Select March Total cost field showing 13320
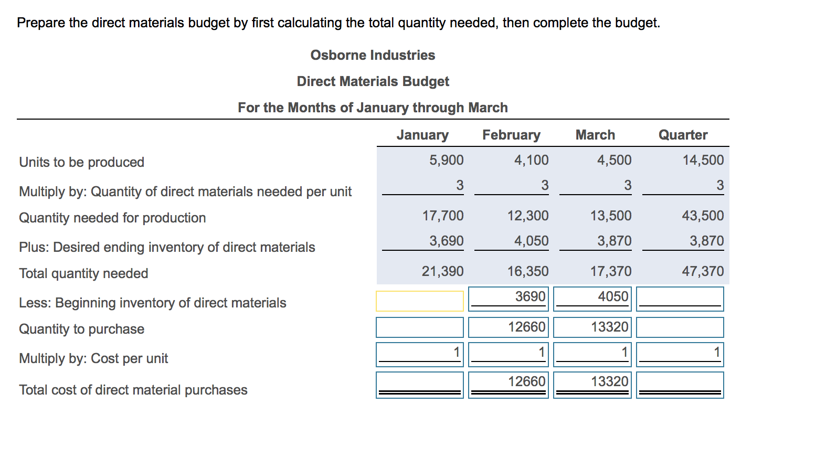Screen dimensions: 826x468 tap(592, 385)
